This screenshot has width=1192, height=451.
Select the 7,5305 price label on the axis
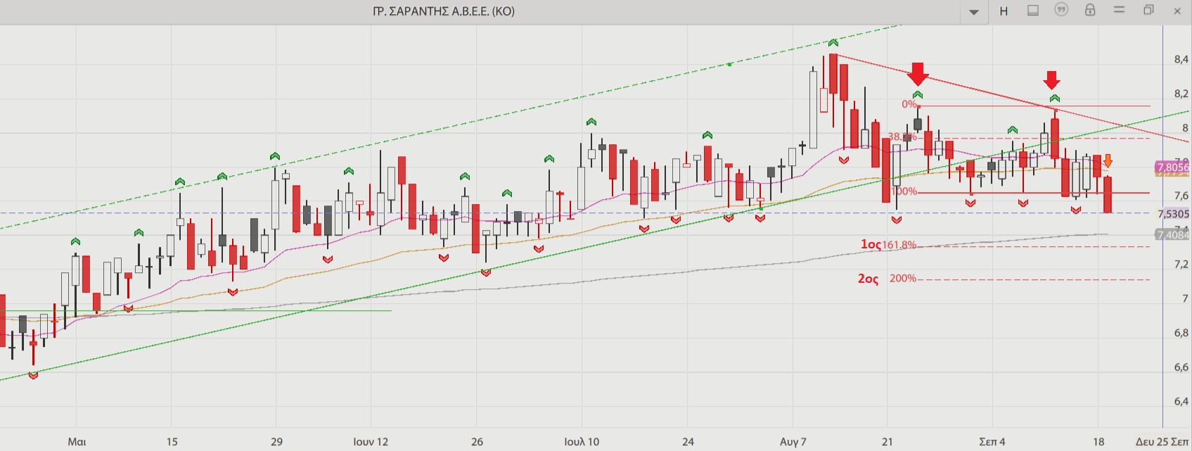(1173, 214)
